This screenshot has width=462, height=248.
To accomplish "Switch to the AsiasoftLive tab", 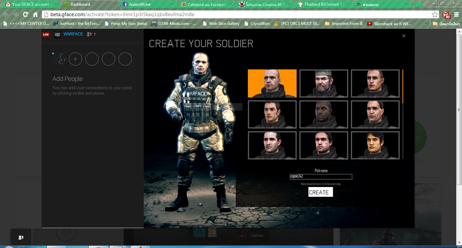I will (148, 4).
